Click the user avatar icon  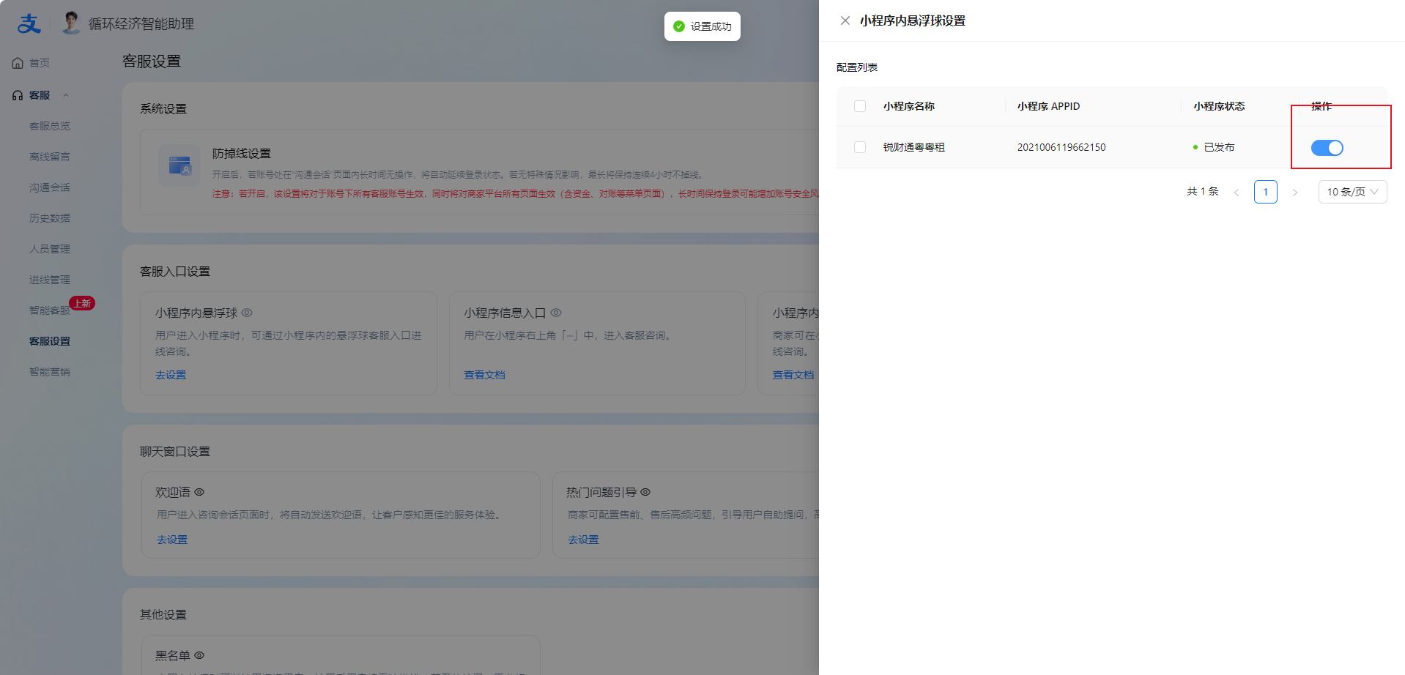click(x=71, y=23)
